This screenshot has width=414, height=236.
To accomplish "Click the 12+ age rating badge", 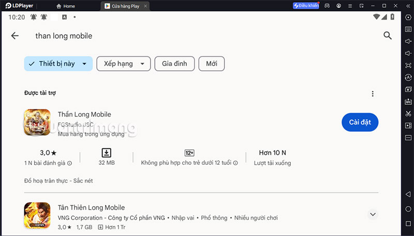I will [x=189, y=153].
